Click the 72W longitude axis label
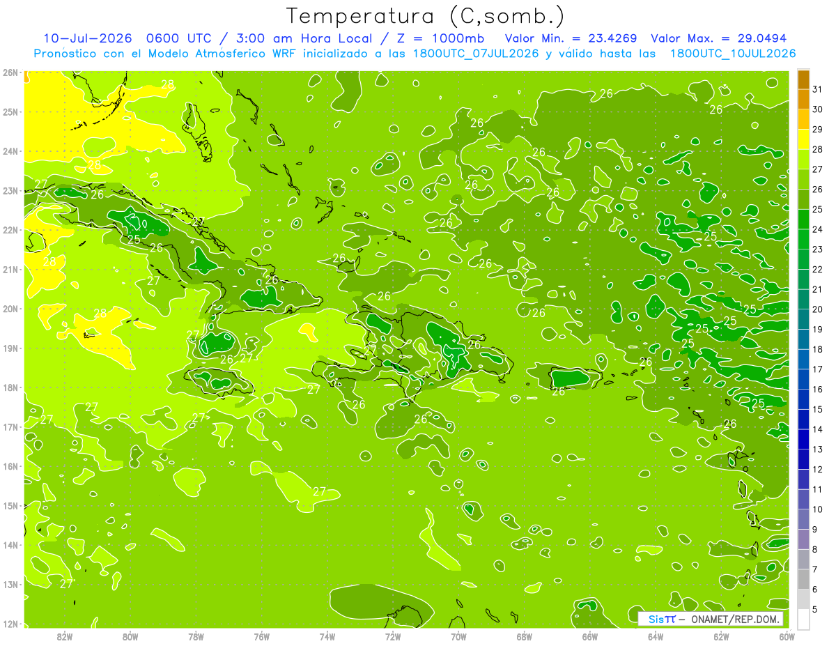The image size is (836, 646). click(x=393, y=636)
